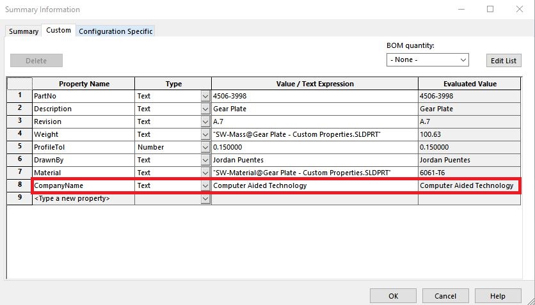The width and height of the screenshot is (535, 305).
Task: Expand the Type dropdown for PartNo row
Action: point(205,97)
